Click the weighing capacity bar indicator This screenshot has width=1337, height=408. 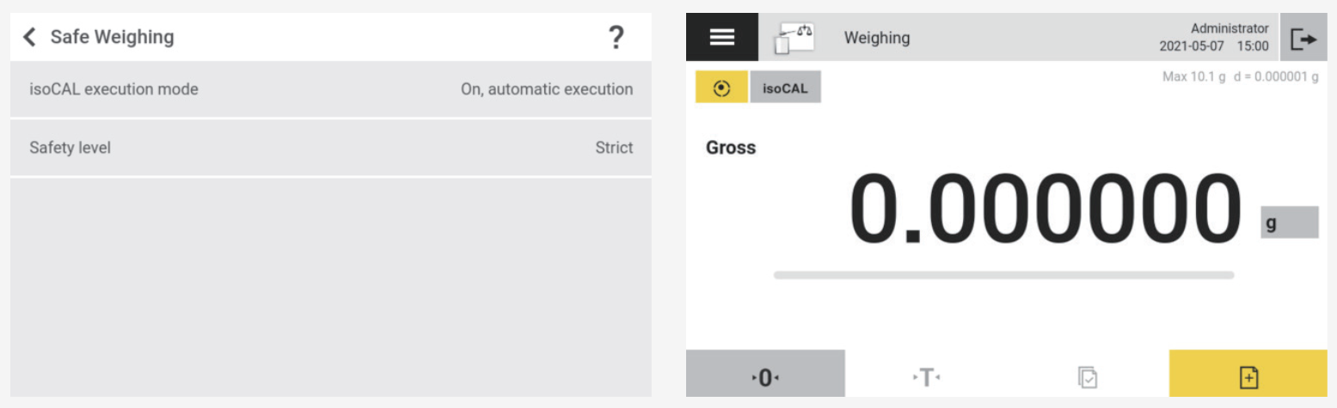point(1003,275)
